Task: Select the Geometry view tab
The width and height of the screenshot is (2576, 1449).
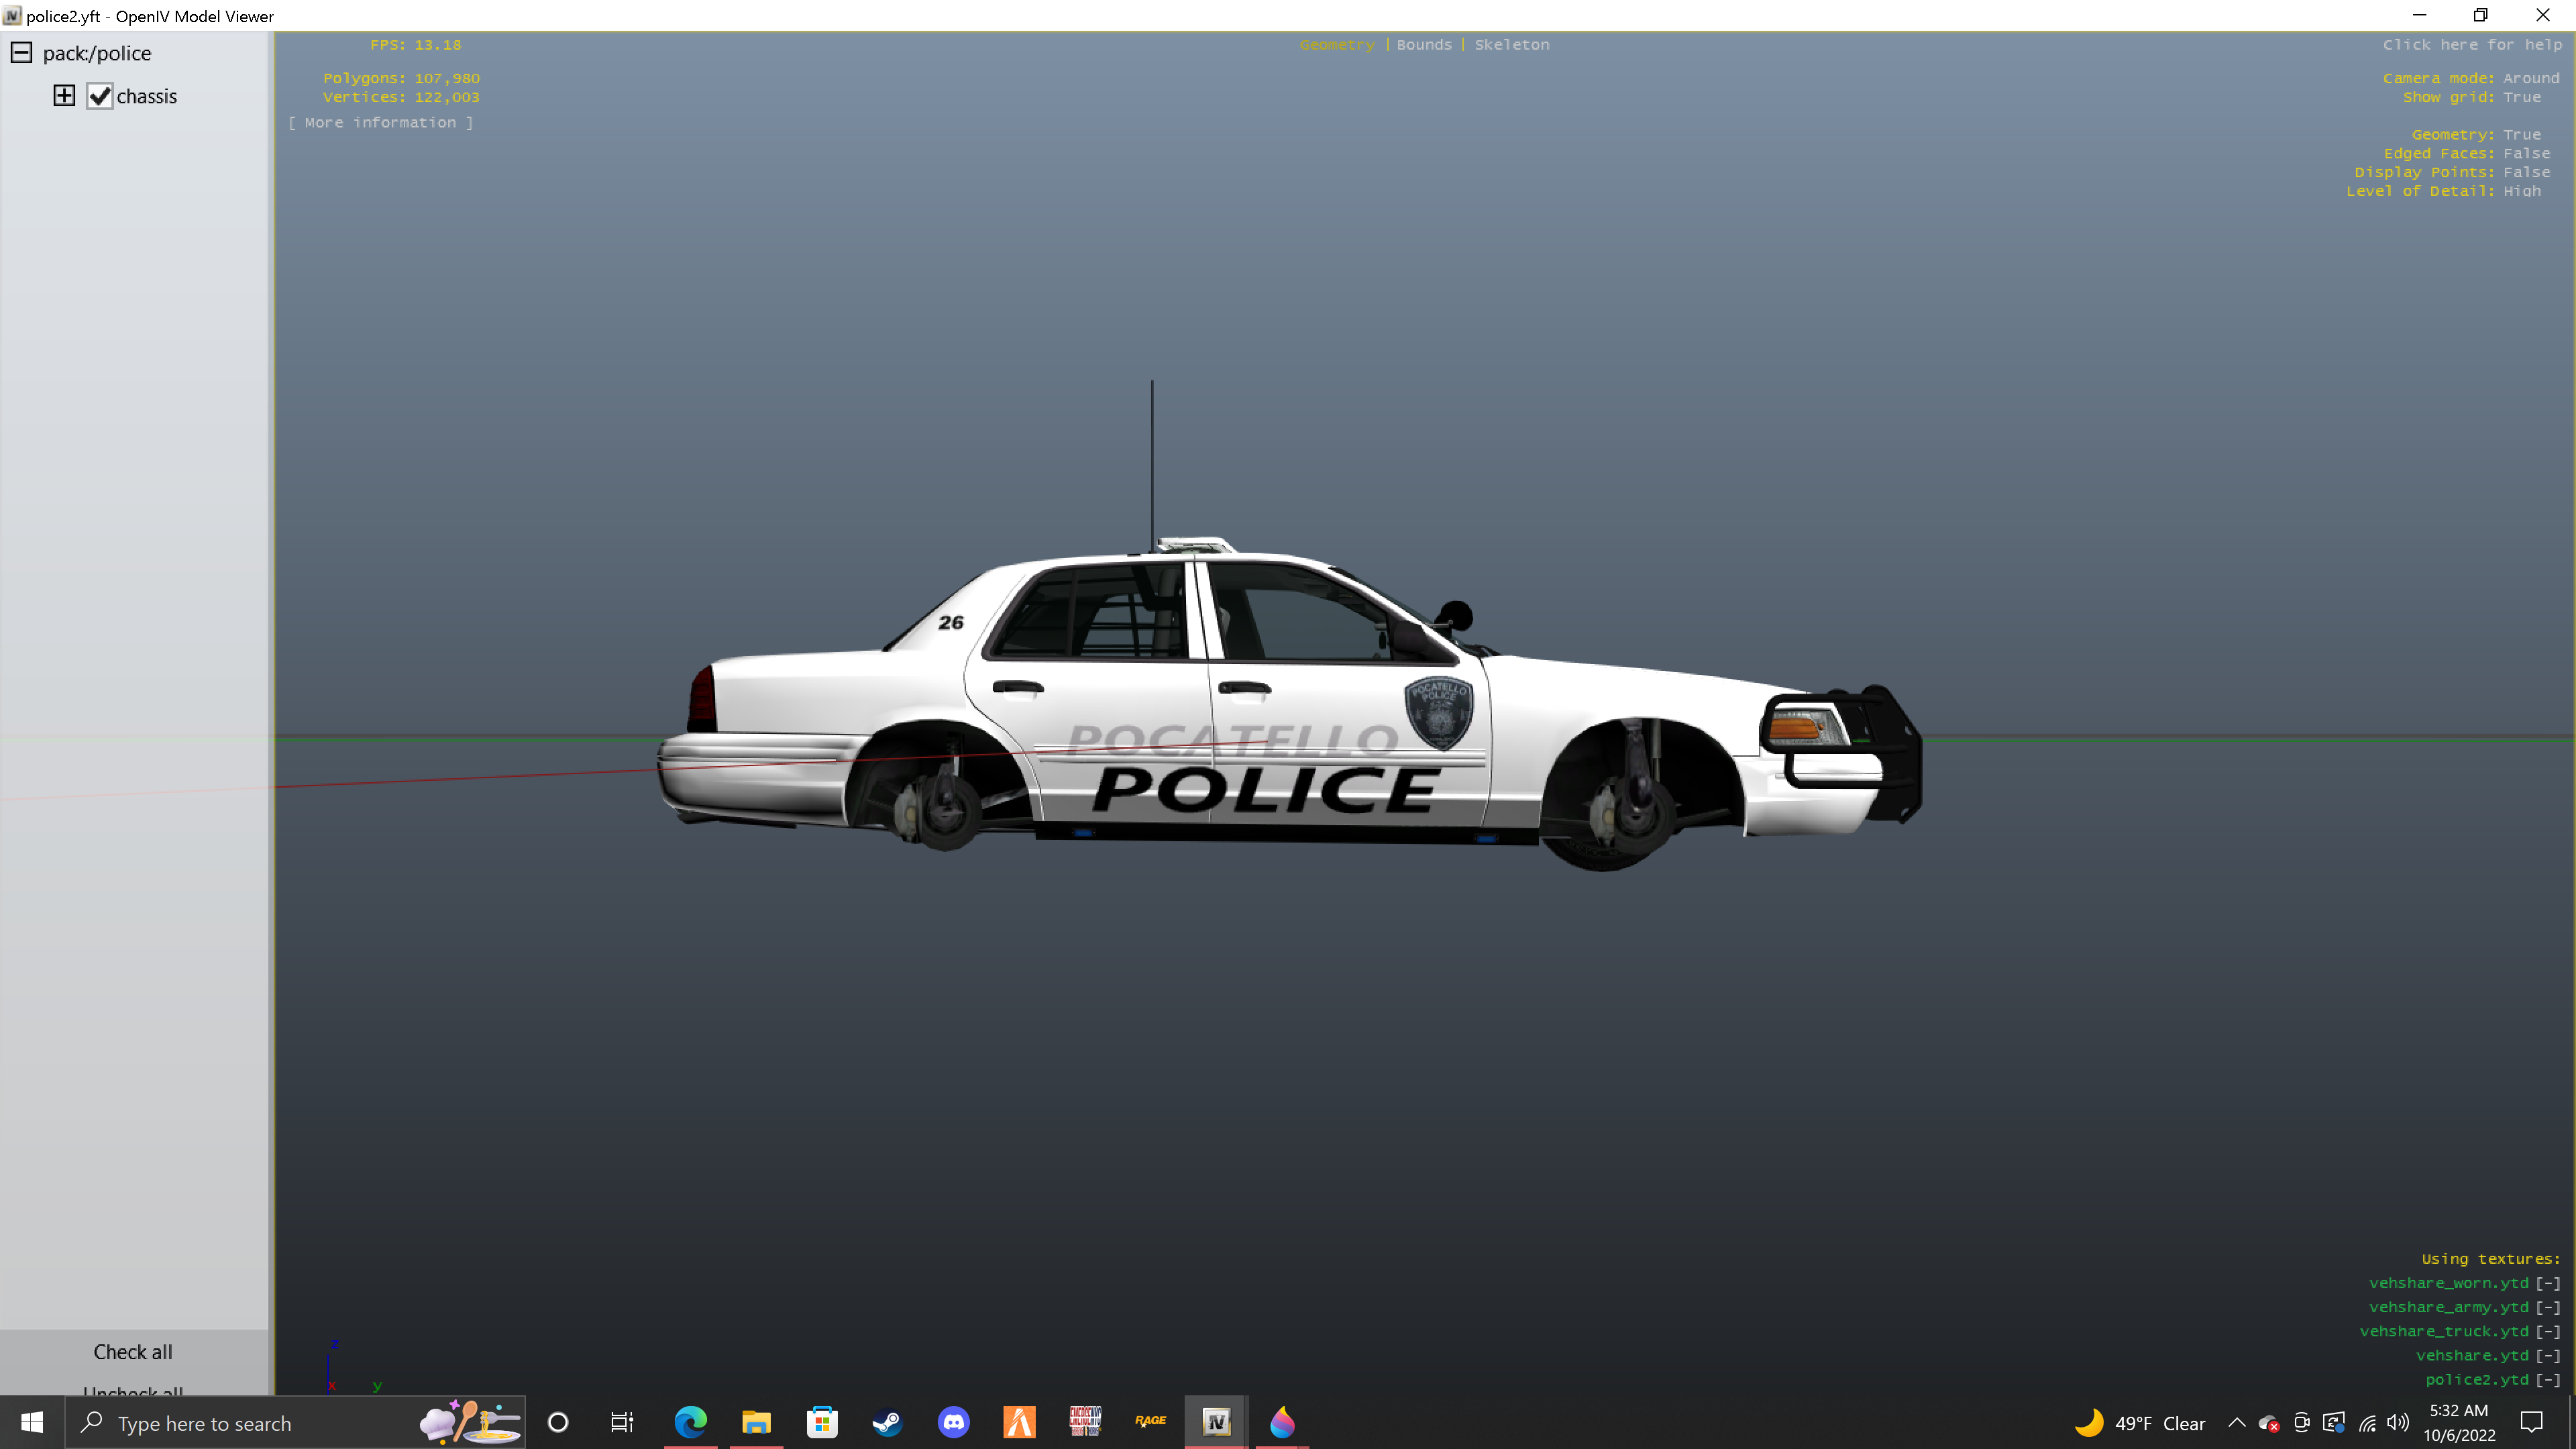Action: click(1336, 45)
